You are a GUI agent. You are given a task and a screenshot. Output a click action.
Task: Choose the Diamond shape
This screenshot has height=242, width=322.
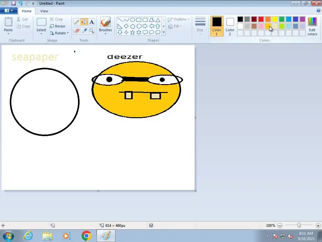126,26
